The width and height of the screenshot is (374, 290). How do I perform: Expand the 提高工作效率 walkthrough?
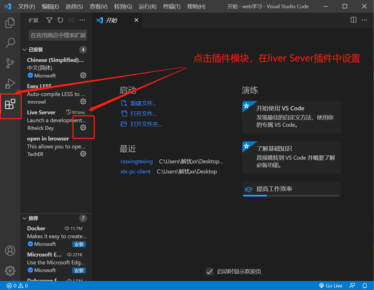click(291, 189)
